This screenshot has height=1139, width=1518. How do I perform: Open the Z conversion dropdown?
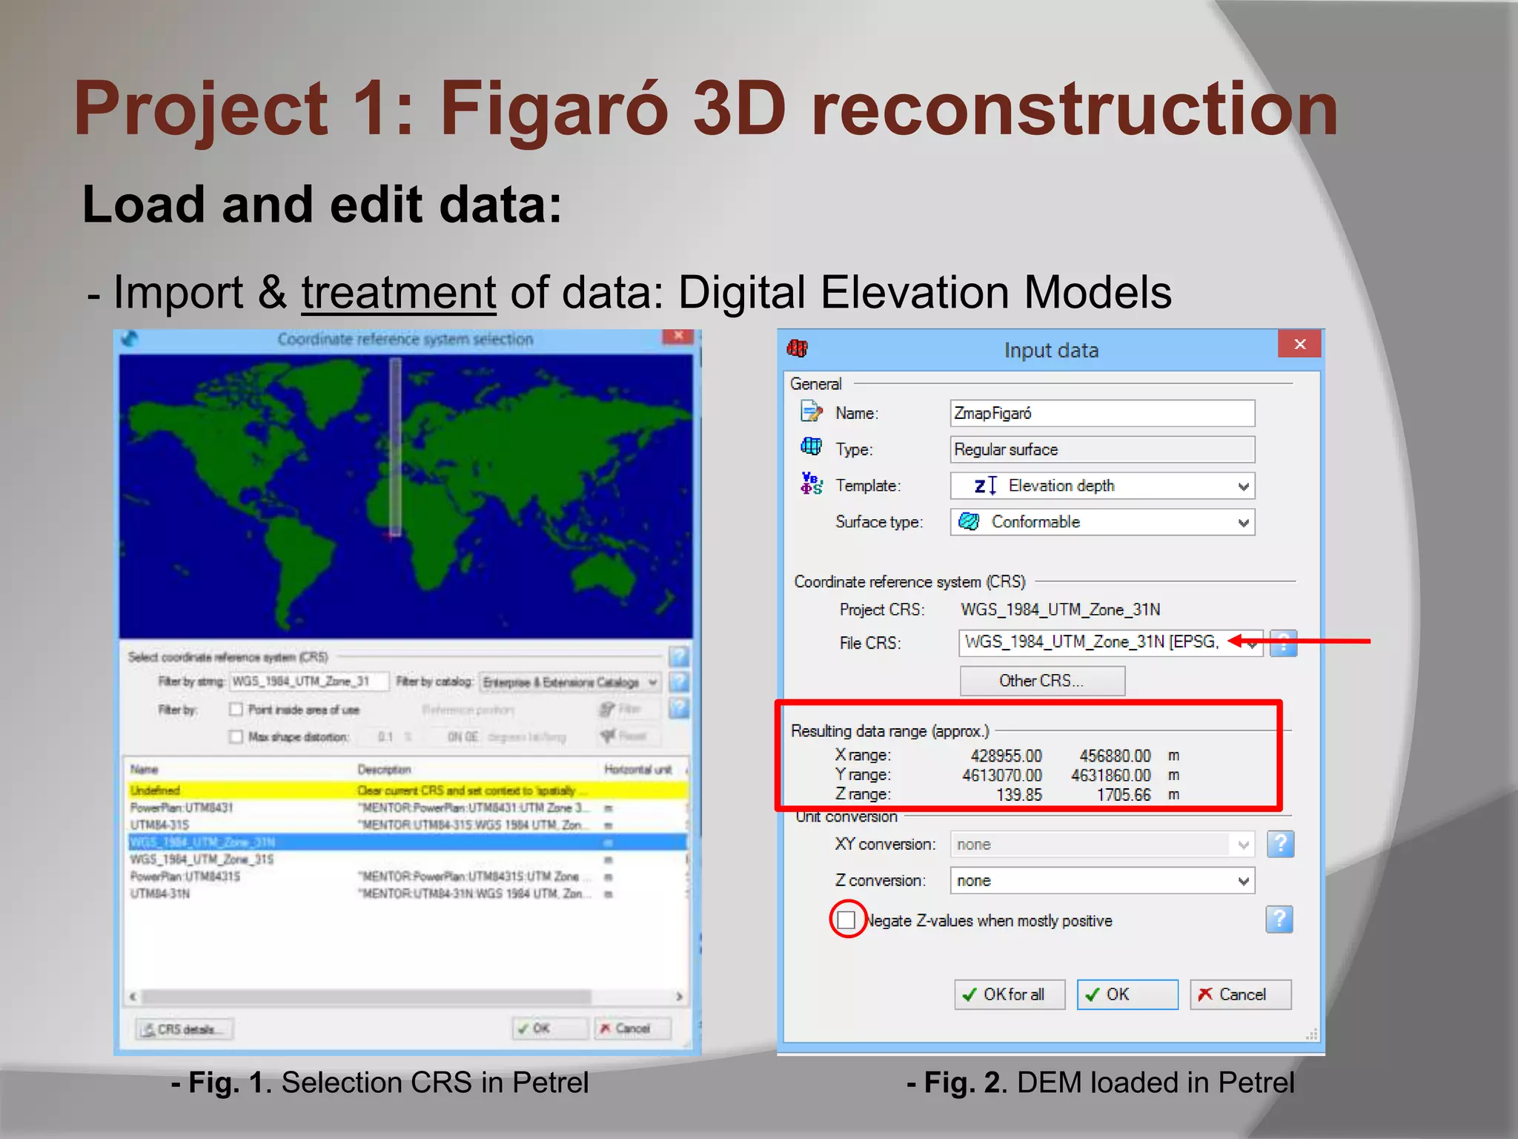coord(1243,881)
